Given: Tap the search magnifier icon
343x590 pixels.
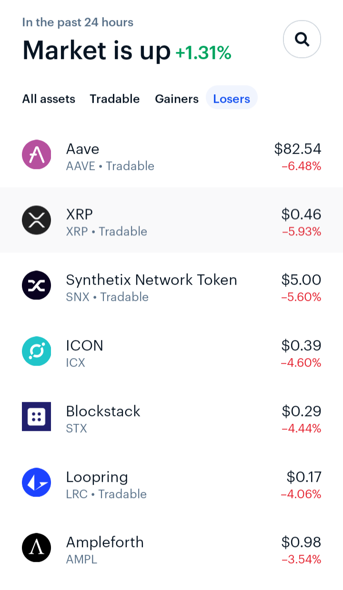Looking at the screenshot, I should [302, 40].
